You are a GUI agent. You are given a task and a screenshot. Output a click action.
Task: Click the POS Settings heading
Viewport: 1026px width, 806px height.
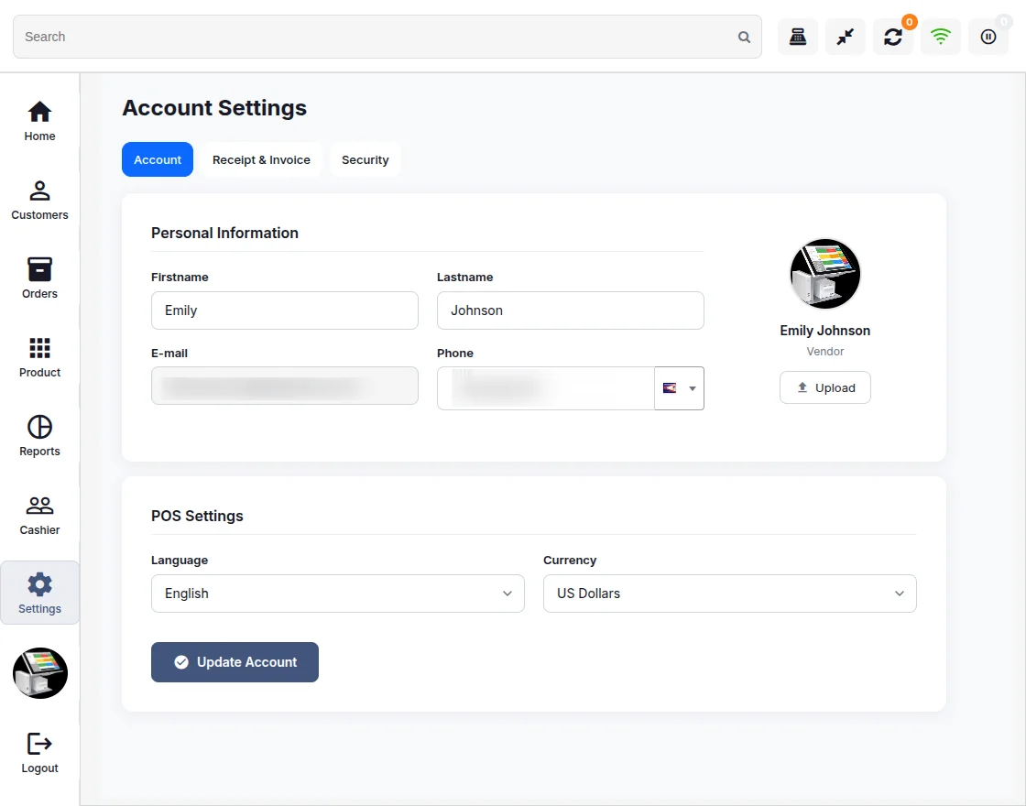click(x=197, y=517)
